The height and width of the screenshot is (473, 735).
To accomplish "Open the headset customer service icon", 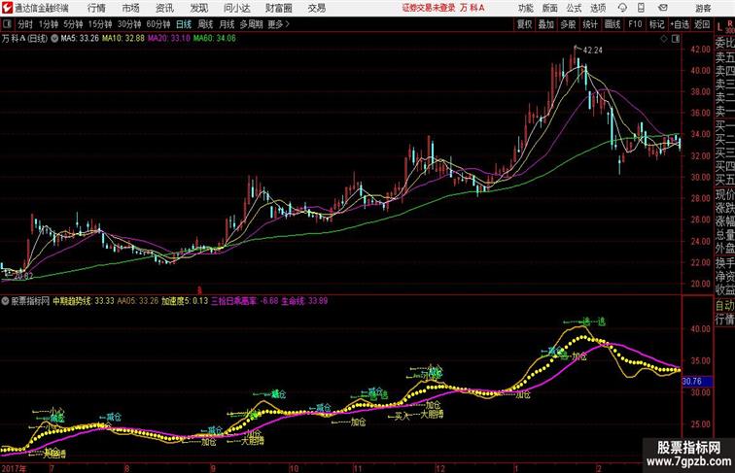I will coord(622,8).
